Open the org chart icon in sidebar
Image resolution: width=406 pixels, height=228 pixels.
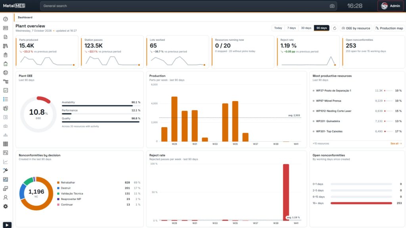(6, 135)
